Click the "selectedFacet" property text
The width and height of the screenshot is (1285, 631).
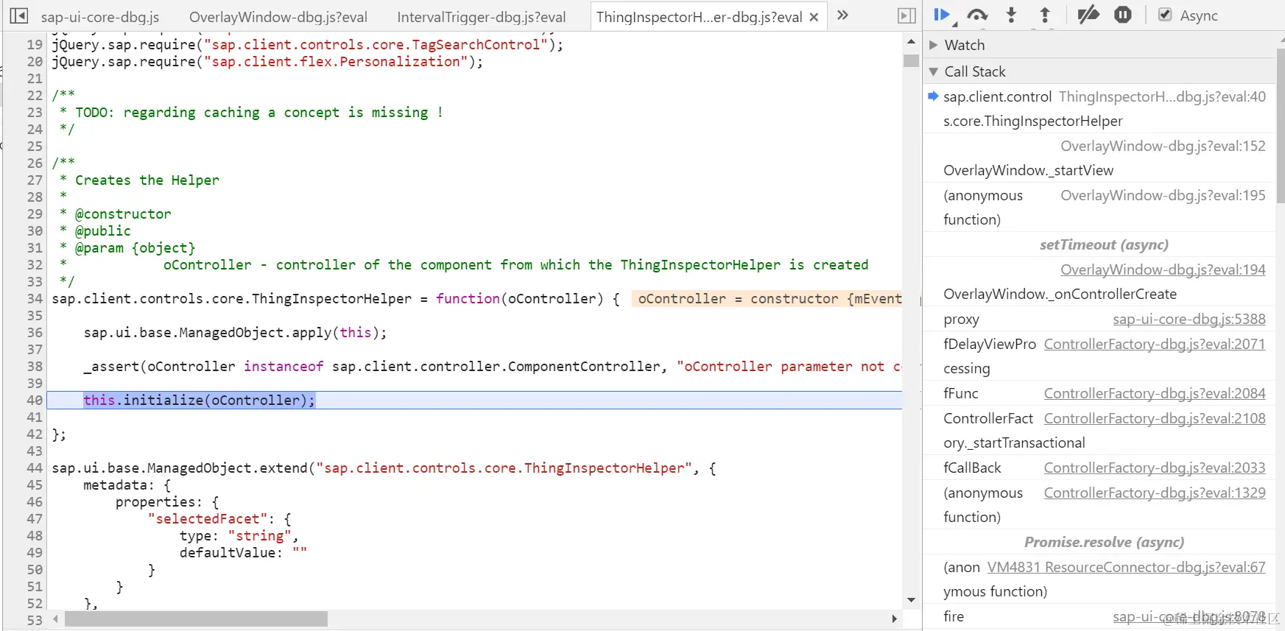pos(208,518)
